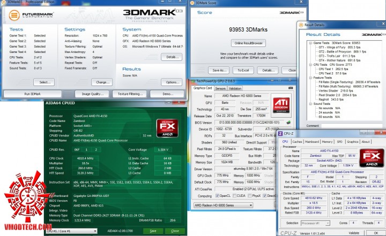Click the CPU-Z title bar icon
The width and height of the screenshot is (386, 236).
pos(280,133)
